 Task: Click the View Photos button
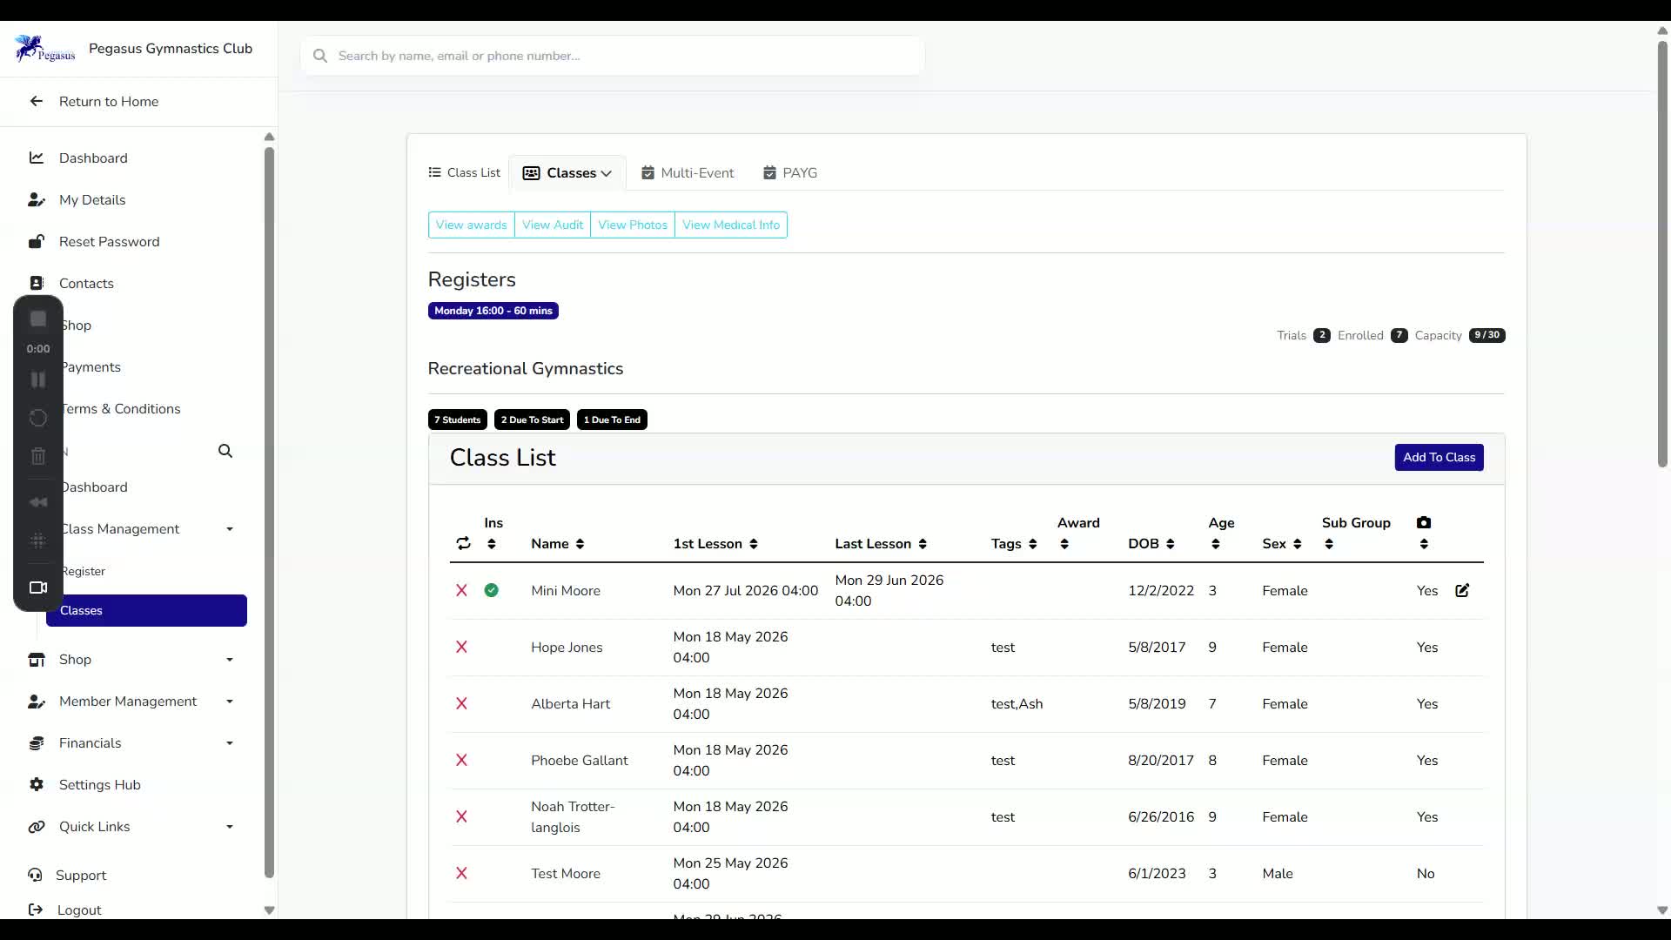(x=633, y=225)
